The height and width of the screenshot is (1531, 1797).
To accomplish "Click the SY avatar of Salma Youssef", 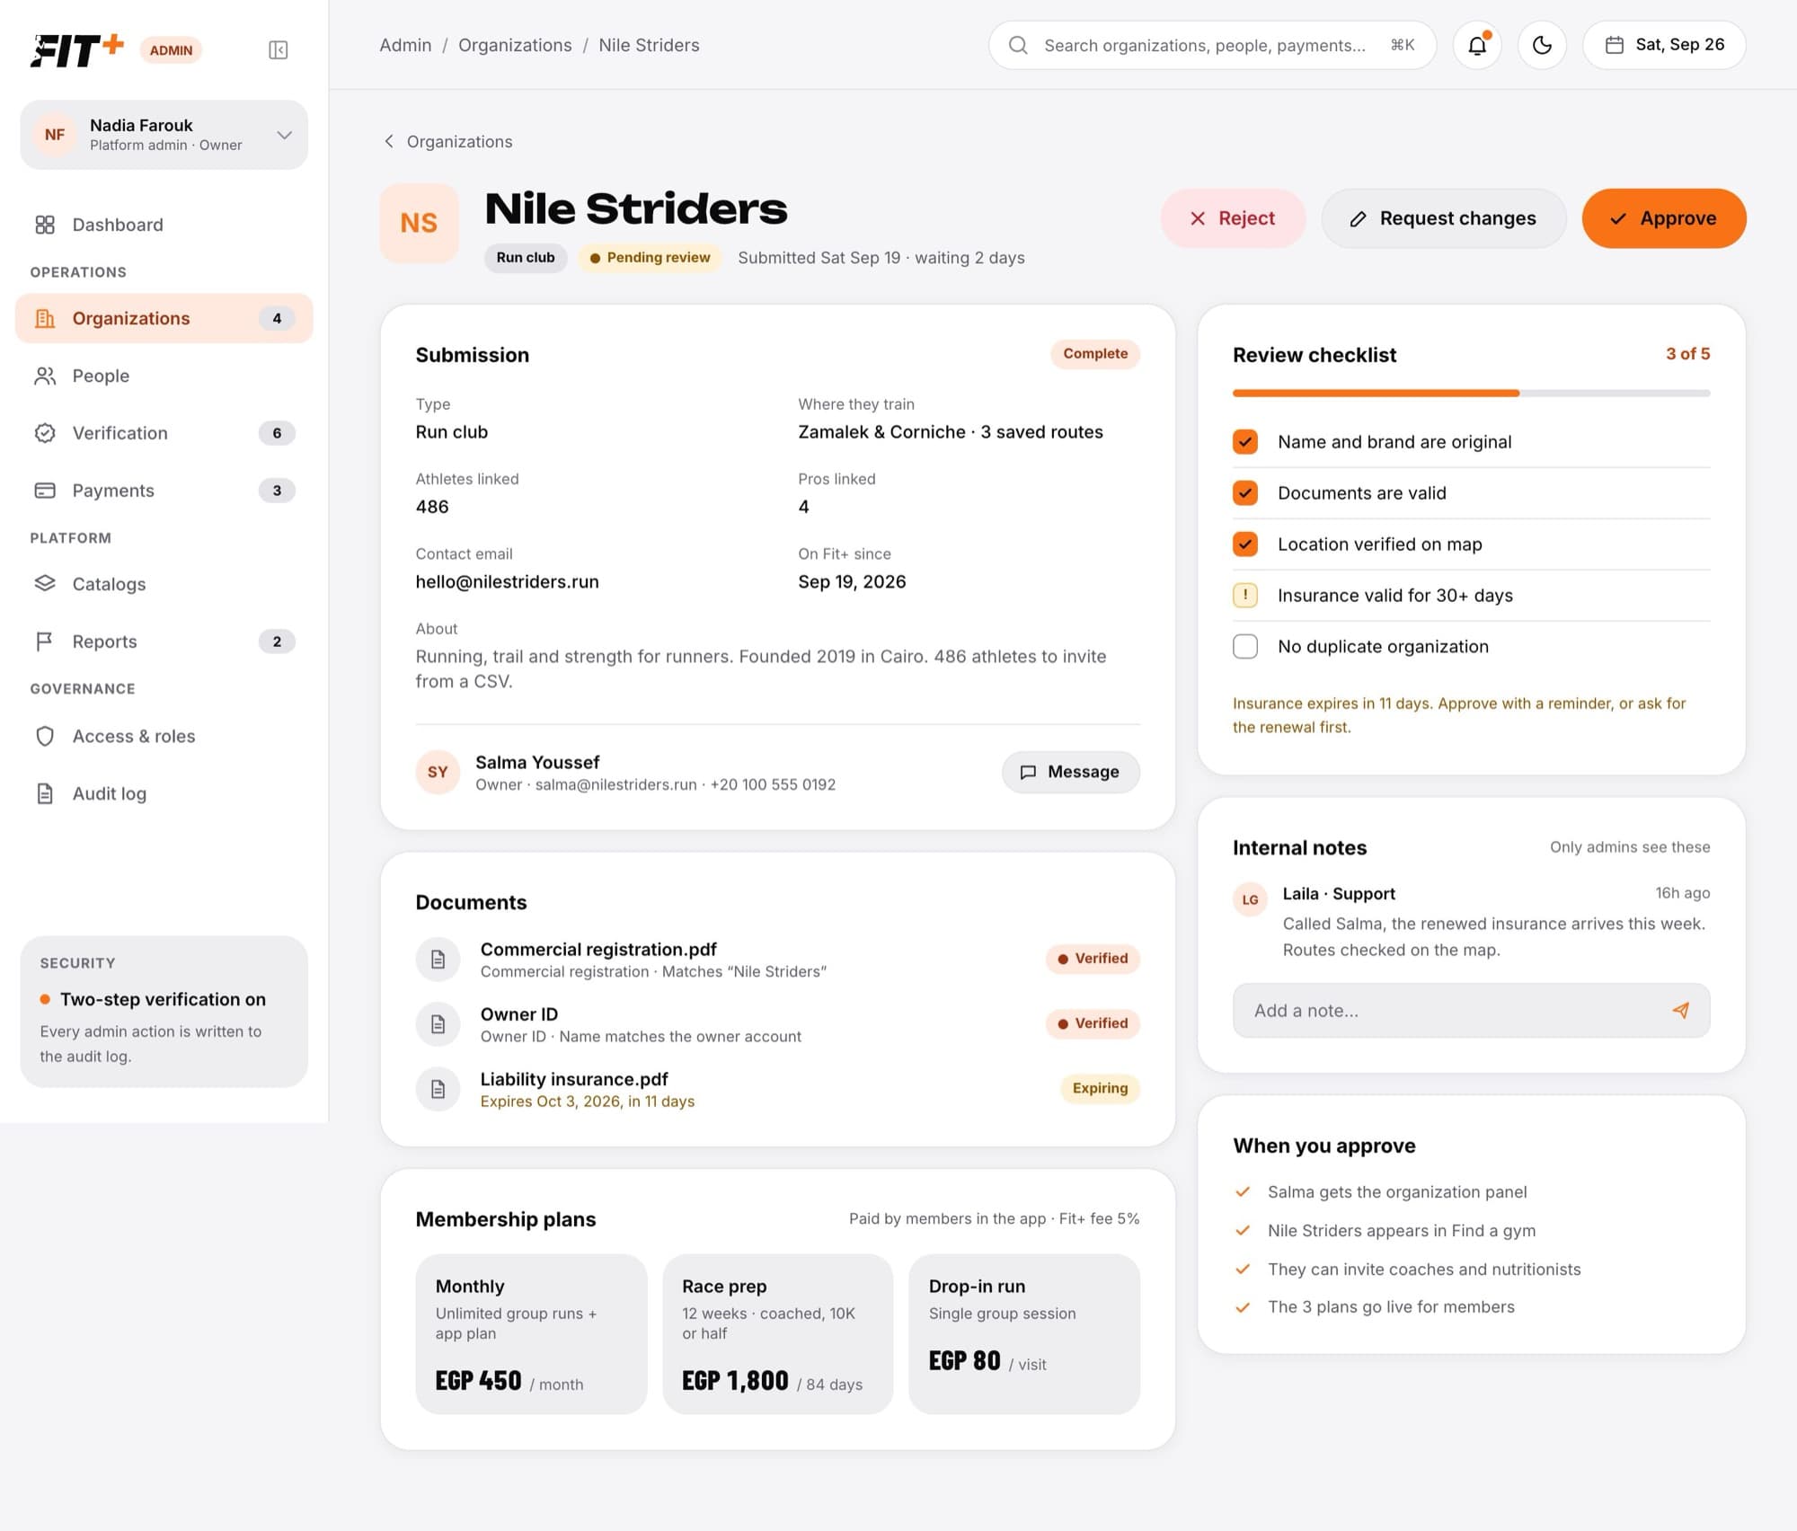I will [x=438, y=772].
